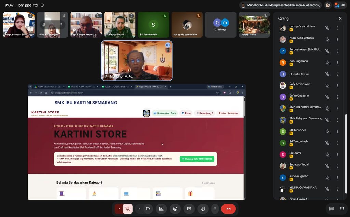The image size is (350, 217).
Task: Toggle the microphone mute button
Action: 127,209
